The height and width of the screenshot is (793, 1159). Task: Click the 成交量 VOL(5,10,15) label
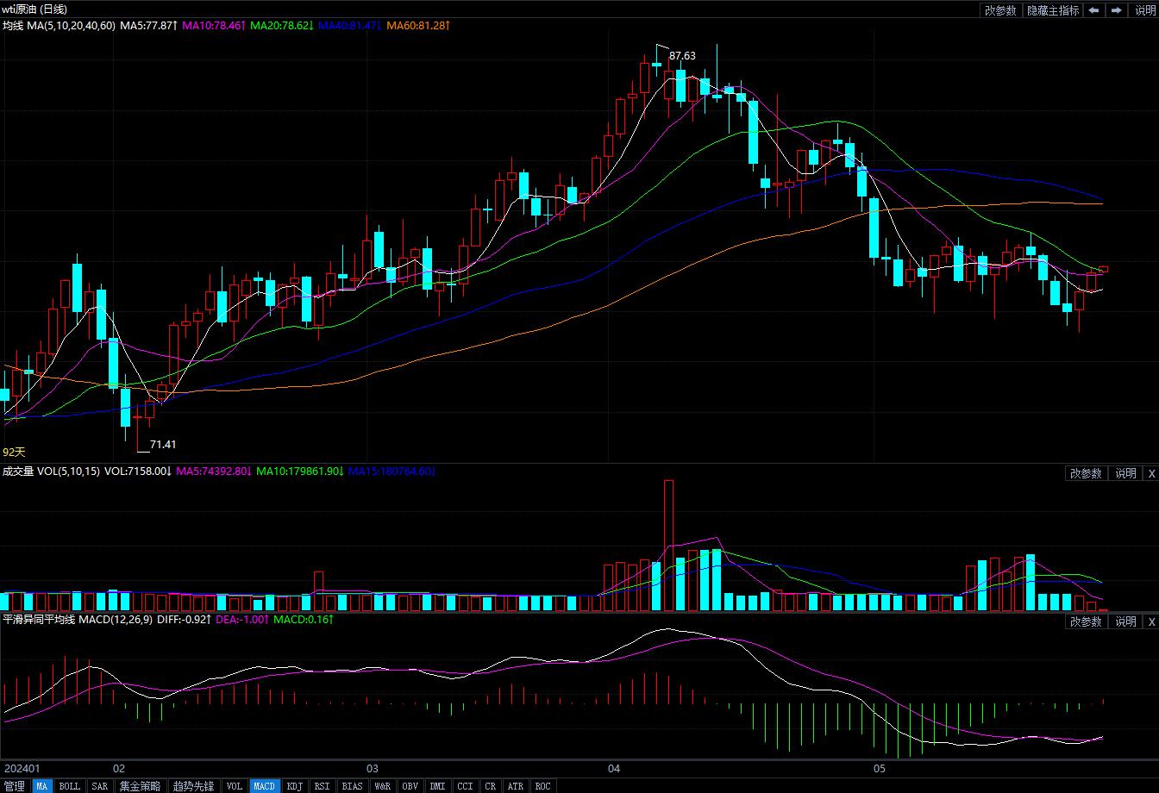point(51,471)
